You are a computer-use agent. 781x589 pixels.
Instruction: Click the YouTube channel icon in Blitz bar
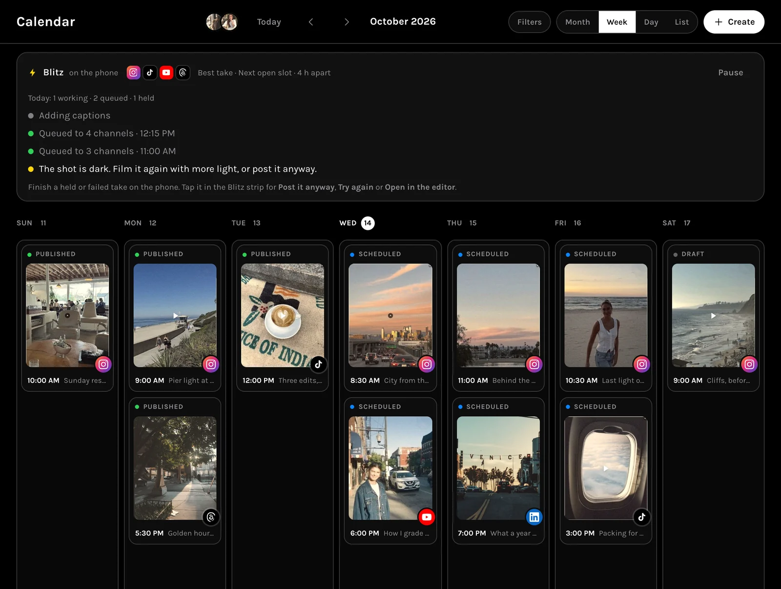coord(166,73)
